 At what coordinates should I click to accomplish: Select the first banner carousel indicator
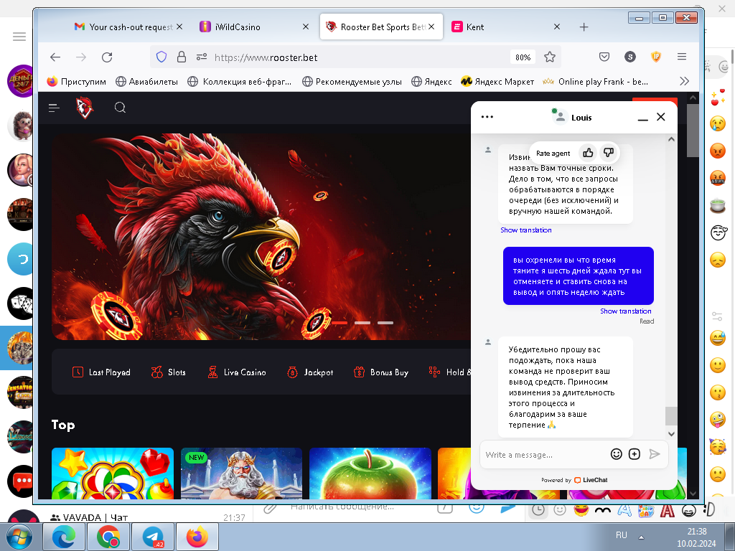(340, 323)
